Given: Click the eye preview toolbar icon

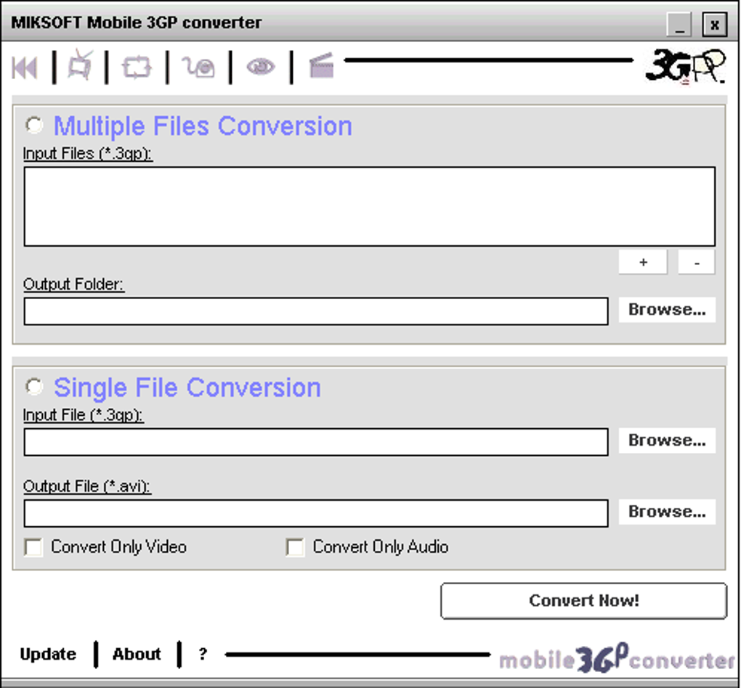Looking at the screenshot, I should pos(260,67).
